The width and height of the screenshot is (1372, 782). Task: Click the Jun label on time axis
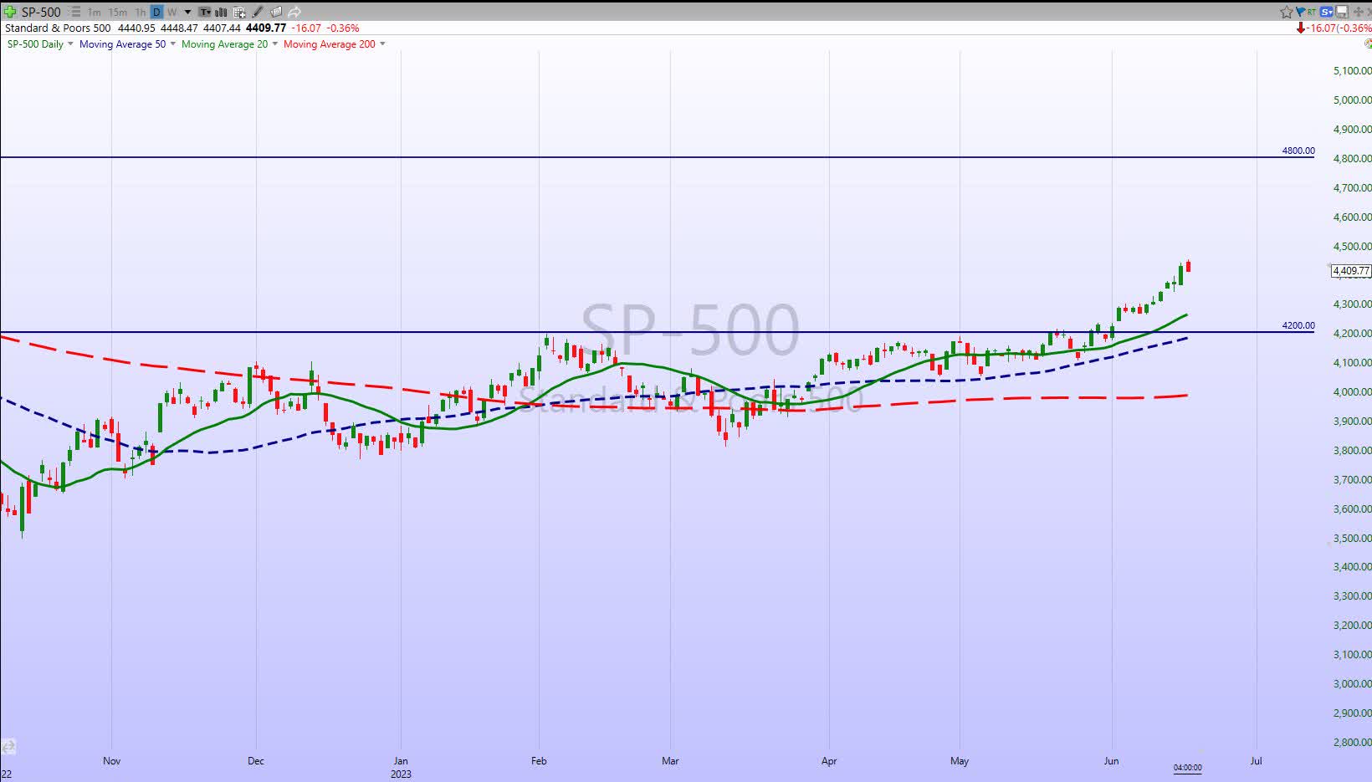click(x=1111, y=761)
